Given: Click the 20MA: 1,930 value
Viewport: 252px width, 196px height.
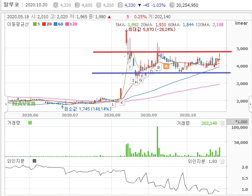Looking at the screenshot, I should coord(153,25).
